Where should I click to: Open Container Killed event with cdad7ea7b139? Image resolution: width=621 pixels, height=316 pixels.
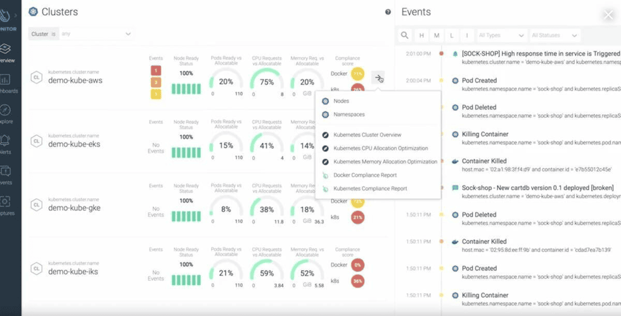[484, 241]
